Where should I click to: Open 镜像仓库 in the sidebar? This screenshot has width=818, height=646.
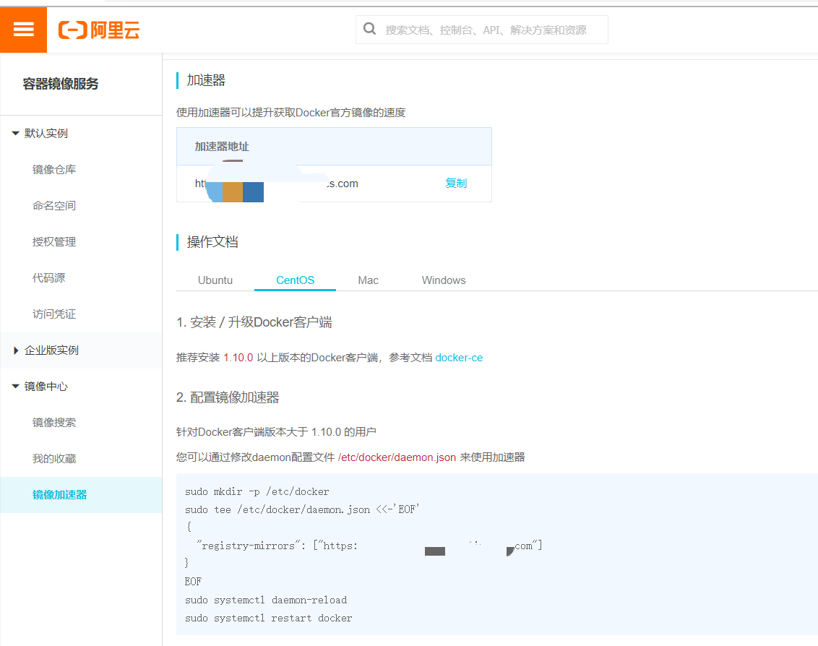point(54,170)
